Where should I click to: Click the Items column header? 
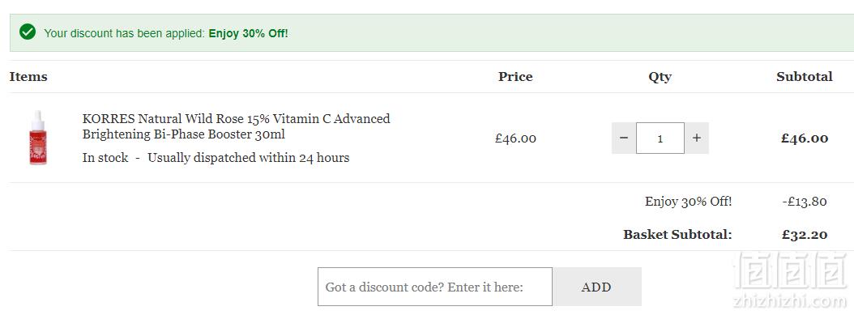click(28, 77)
